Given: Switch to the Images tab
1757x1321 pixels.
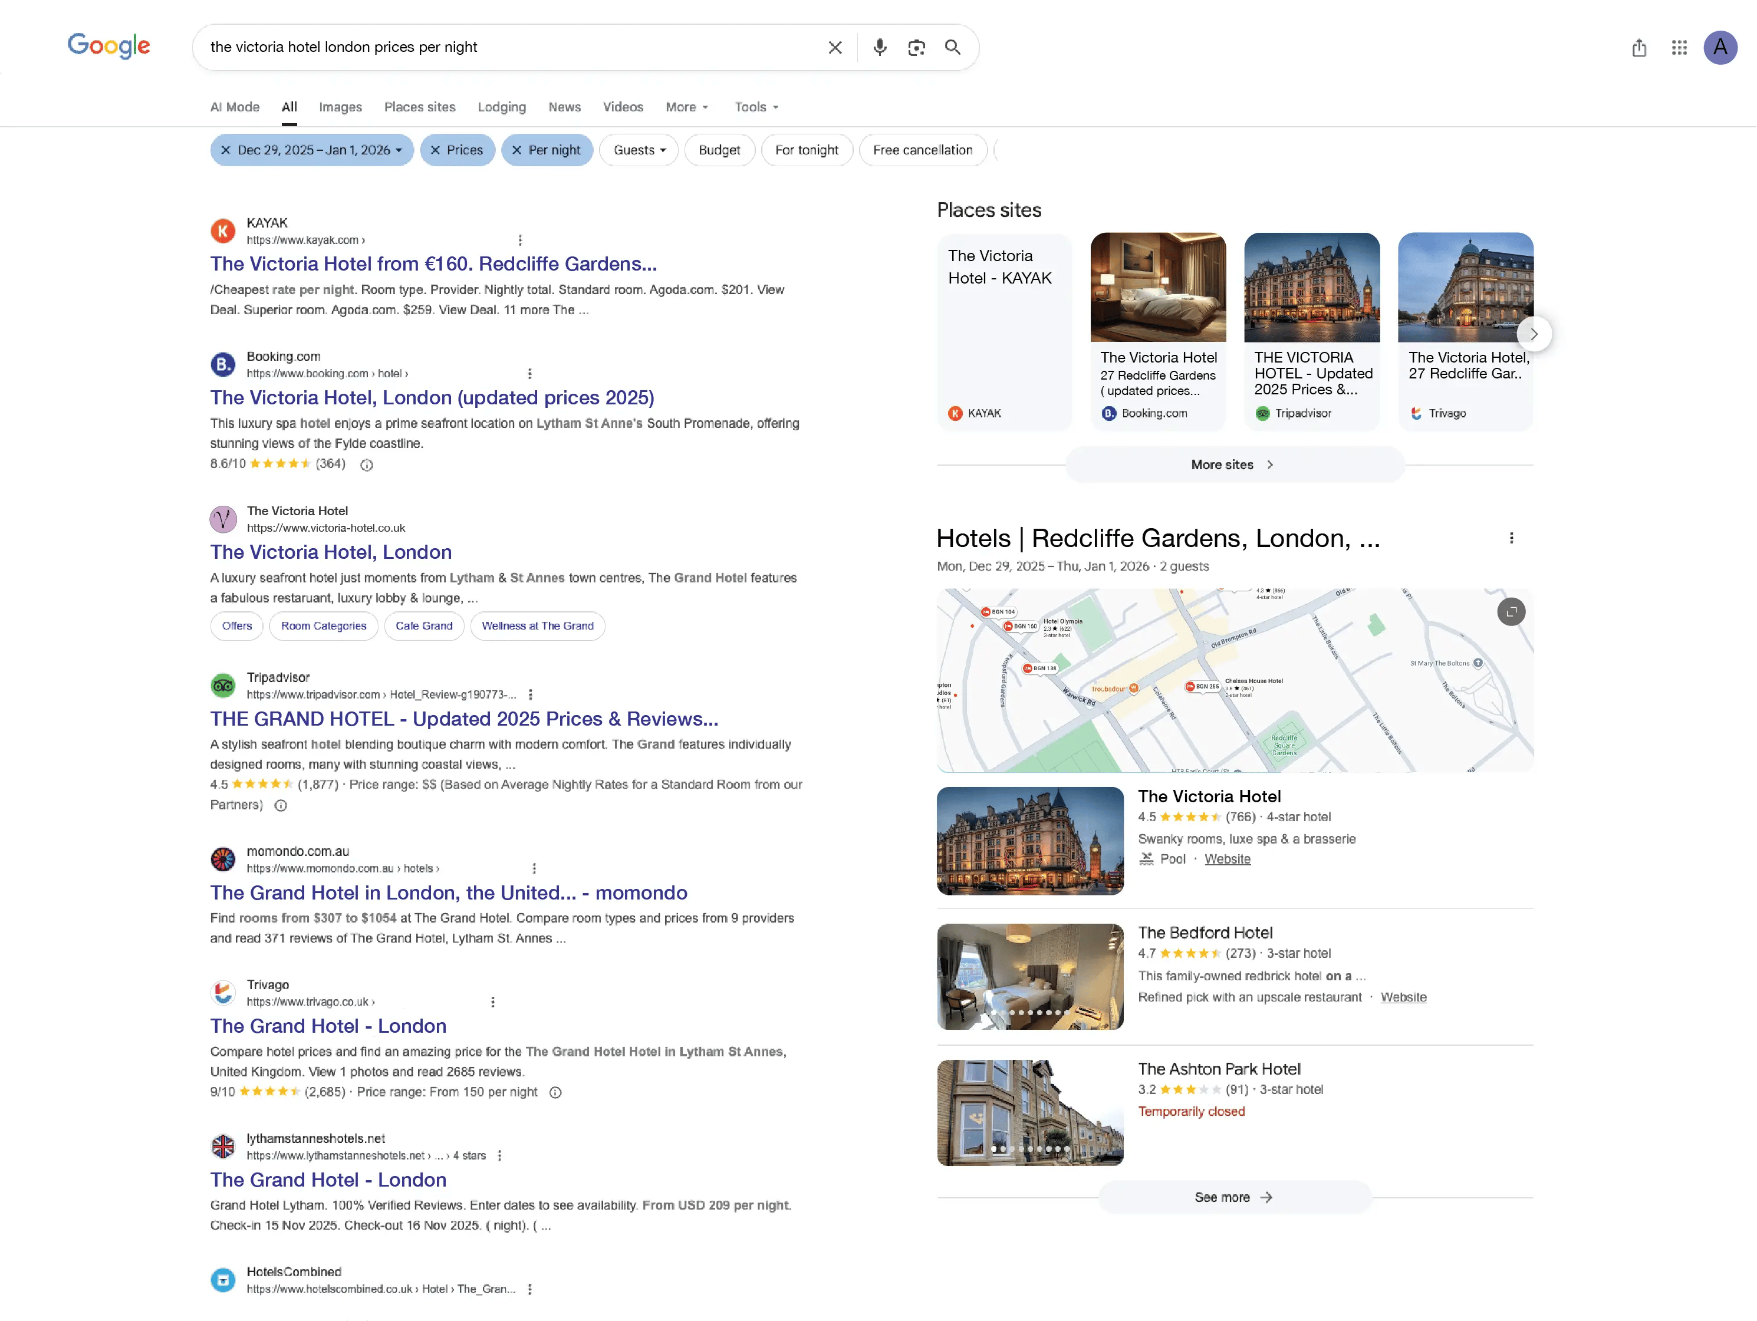Looking at the screenshot, I should (340, 107).
